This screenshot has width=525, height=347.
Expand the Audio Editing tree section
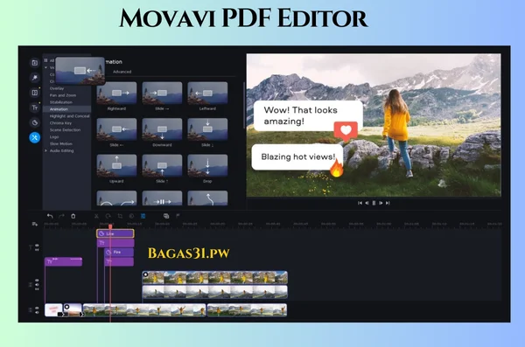tap(45, 151)
